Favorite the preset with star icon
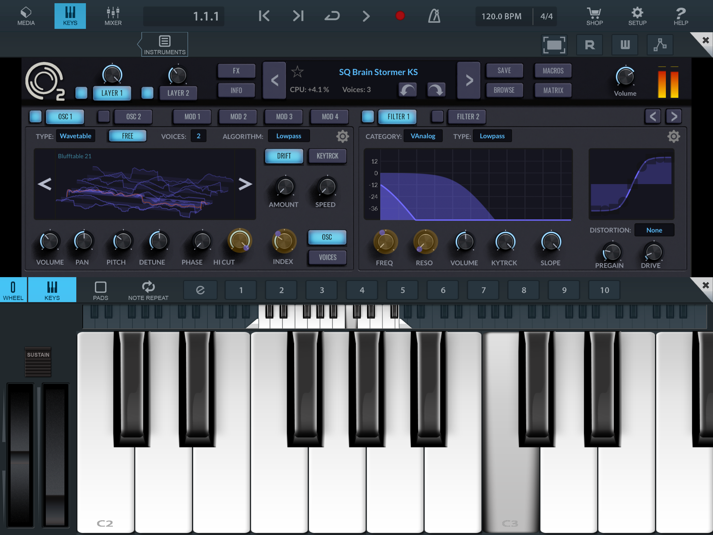The width and height of the screenshot is (713, 535). click(297, 72)
